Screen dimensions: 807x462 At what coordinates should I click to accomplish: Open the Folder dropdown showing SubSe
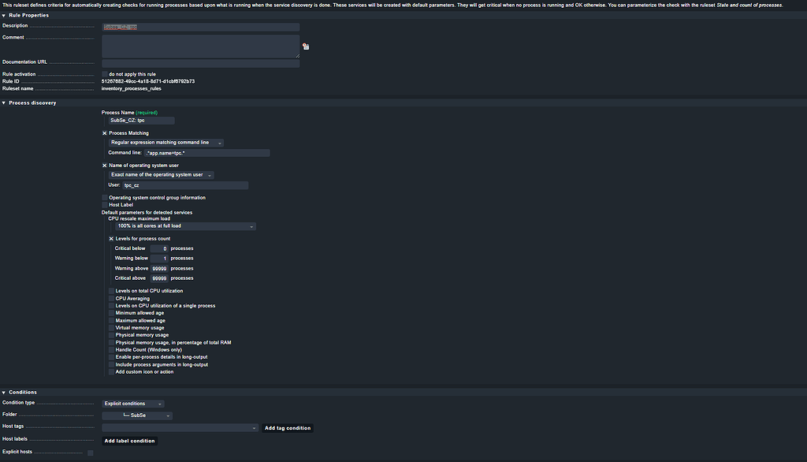(138, 415)
